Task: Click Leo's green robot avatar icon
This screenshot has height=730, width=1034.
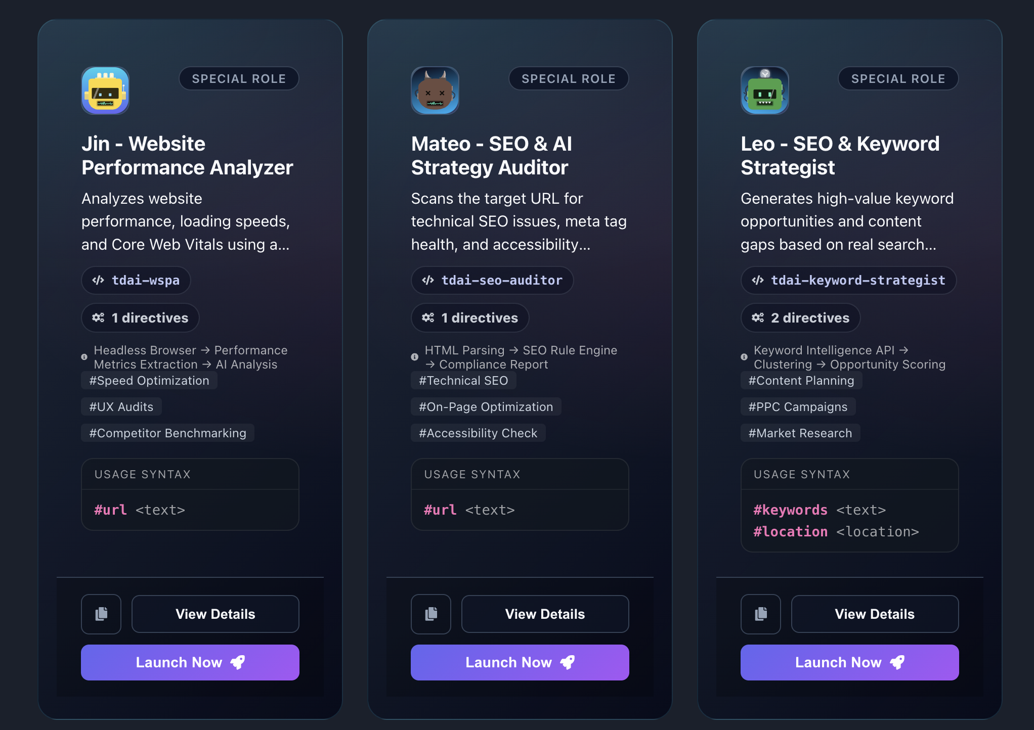Action: pyautogui.click(x=764, y=91)
